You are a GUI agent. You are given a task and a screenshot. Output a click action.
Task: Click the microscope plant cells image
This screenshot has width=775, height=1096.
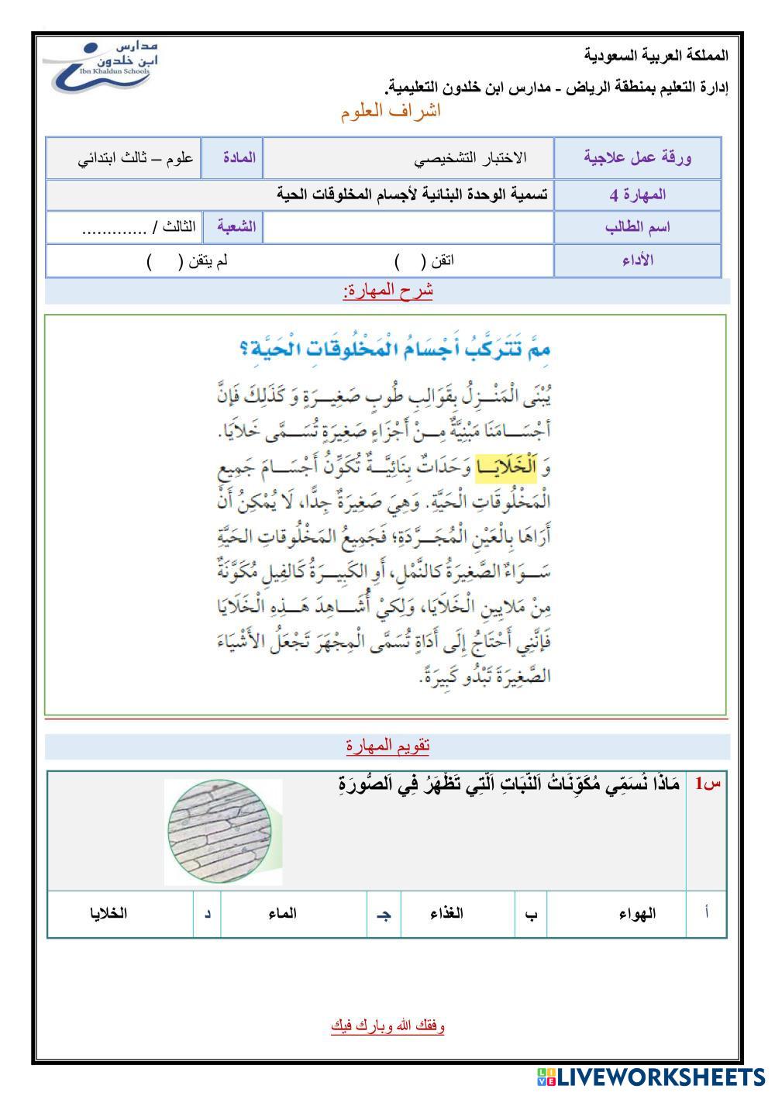[224, 832]
